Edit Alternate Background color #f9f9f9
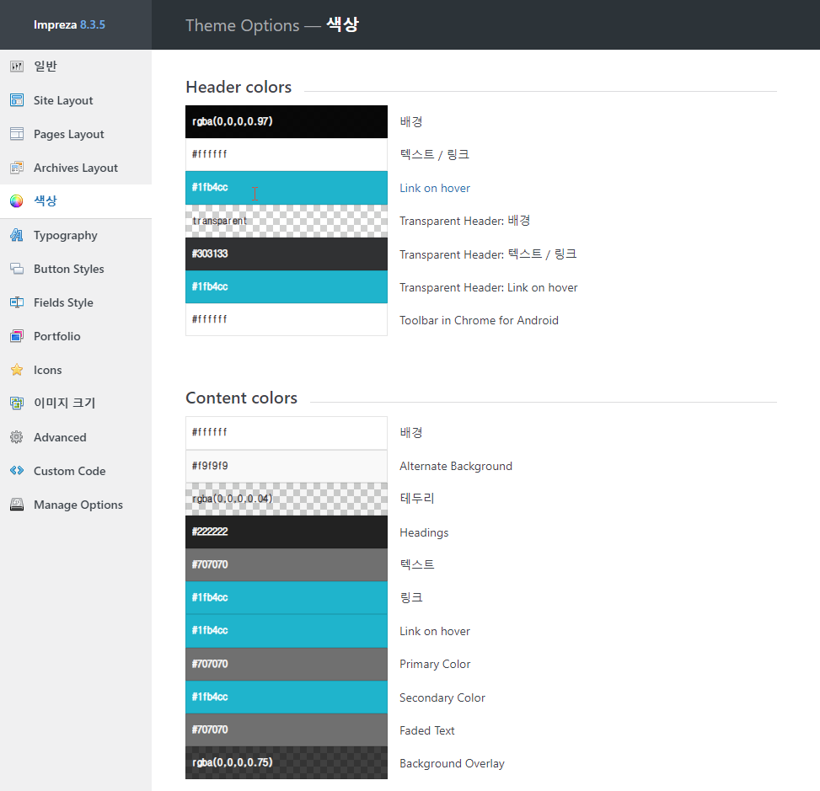The image size is (820, 791). [286, 466]
